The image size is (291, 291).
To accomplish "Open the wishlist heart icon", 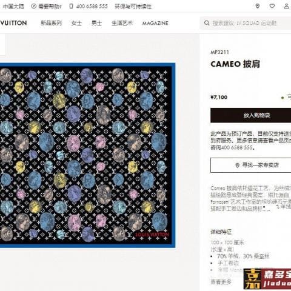I will (x=272, y=6).
